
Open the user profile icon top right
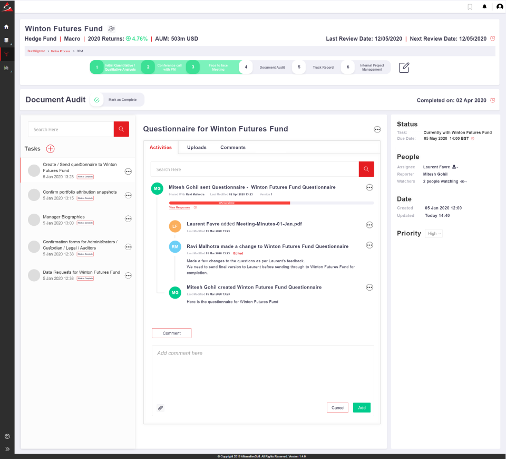pyautogui.click(x=499, y=6)
